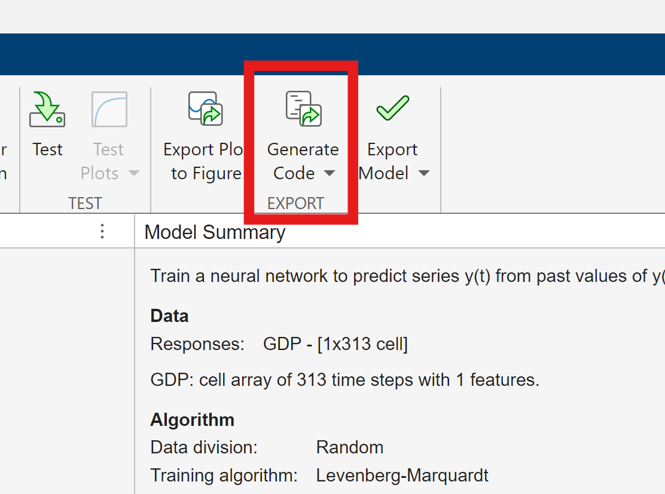Viewport: 665px width, 494px height.
Task: Select the Model Summary panel title
Action: (215, 232)
